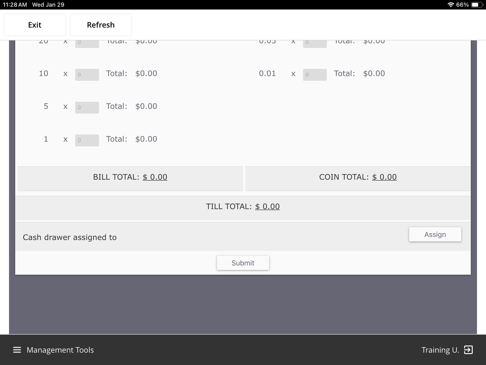The height and width of the screenshot is (365, 486).
Task: Select the quantity field for 5 bills
Action: tap(87, 108)
